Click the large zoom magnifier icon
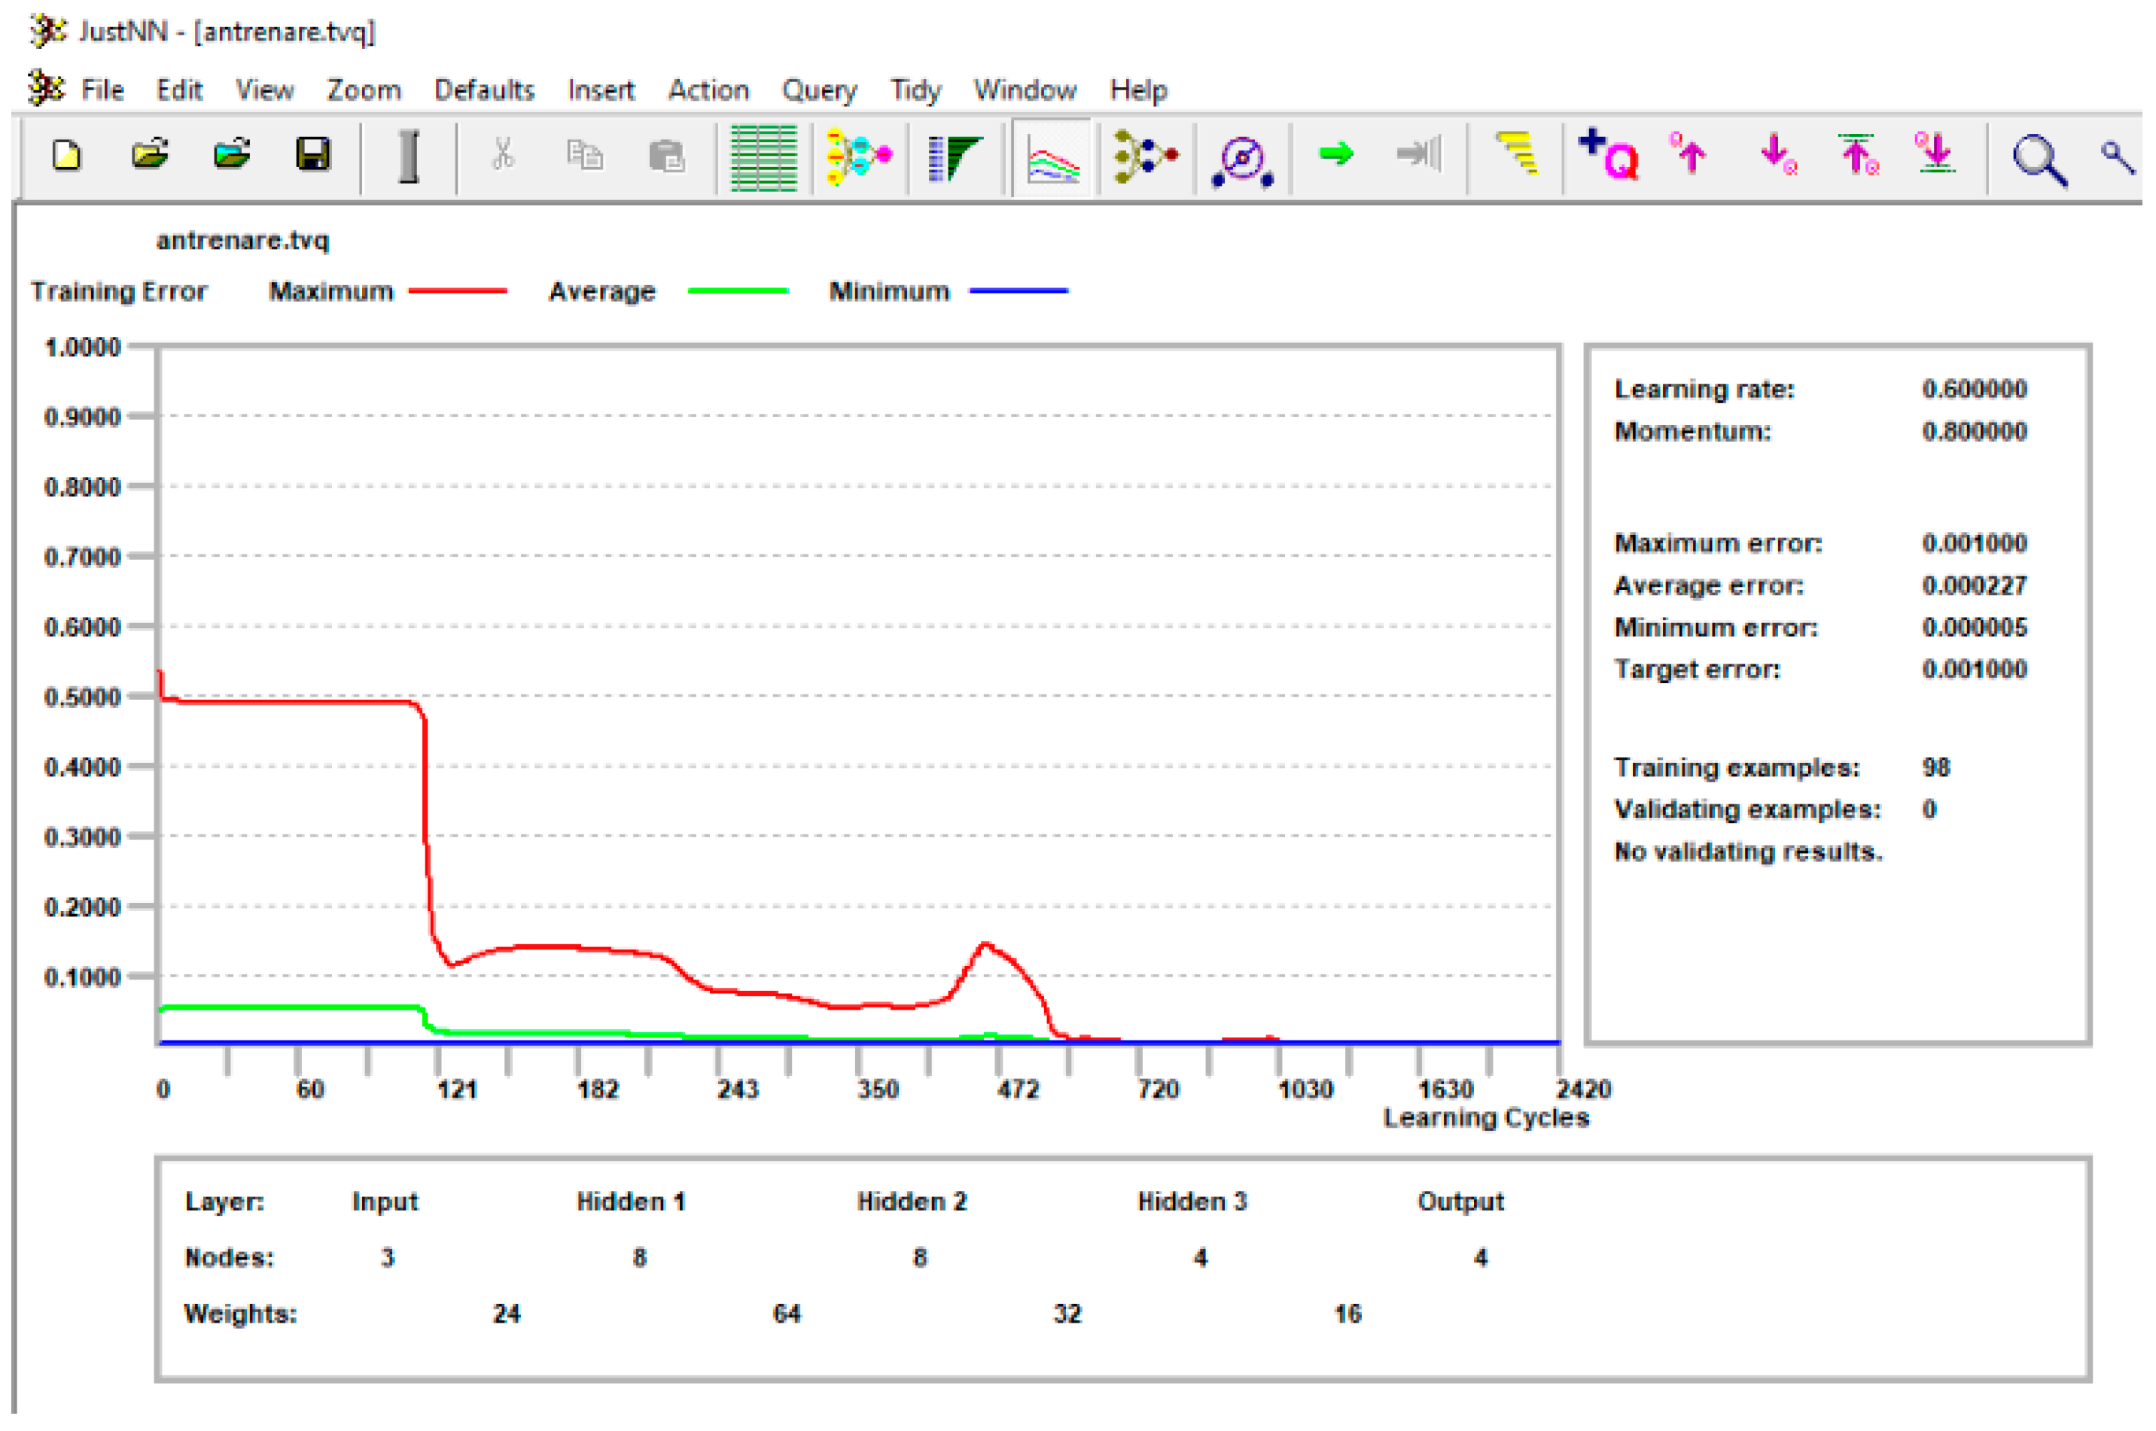This screenshot has height=1431, width=2156. point(2039,160)
